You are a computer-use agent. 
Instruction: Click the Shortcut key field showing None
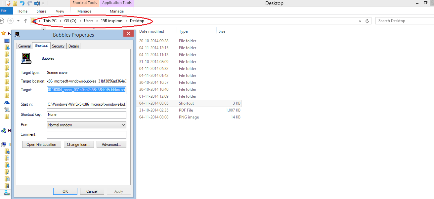click(87, 115)
